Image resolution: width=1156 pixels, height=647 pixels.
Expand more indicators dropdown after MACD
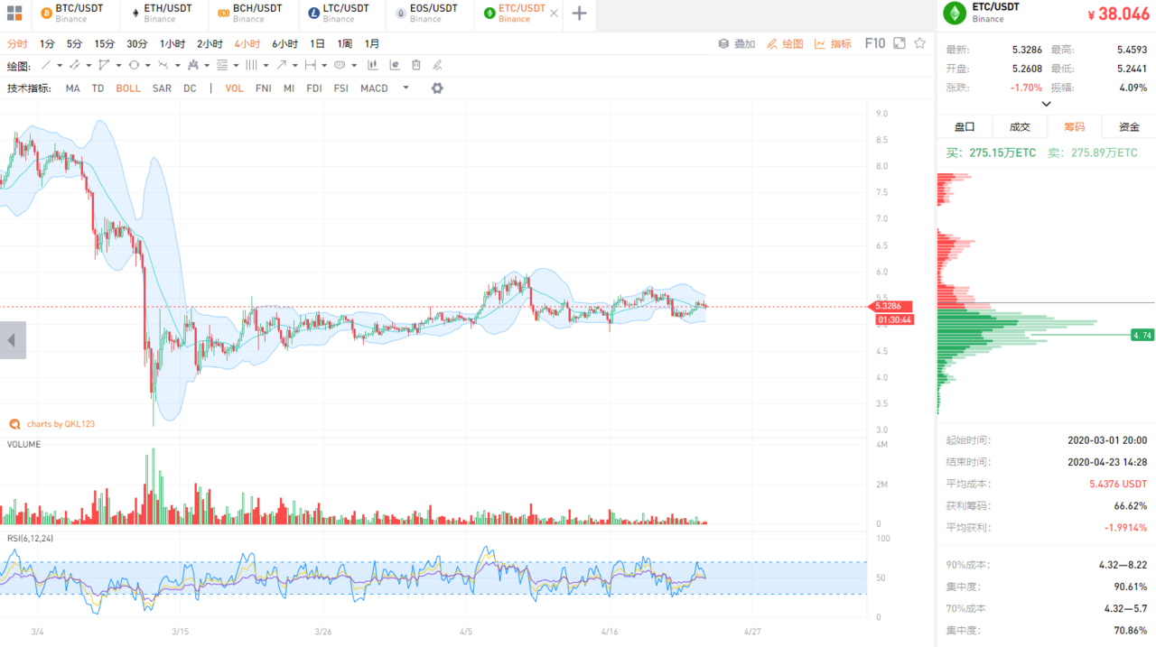coord(406,88)
